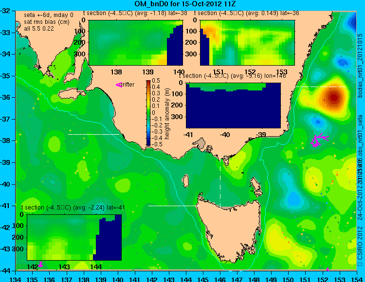365x282 pixels.
Task: Click the magenta marker on the bottom edge near 152E
Action: pyautogui.click(x=328, y=269)
